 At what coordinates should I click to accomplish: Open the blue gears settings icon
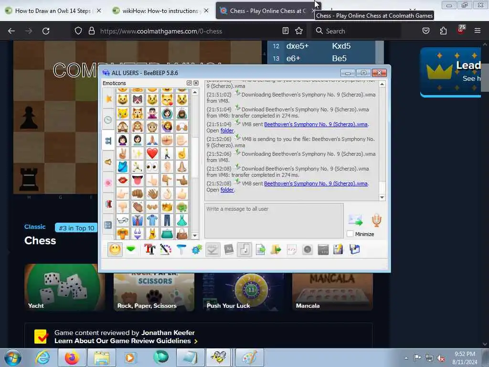197,249
